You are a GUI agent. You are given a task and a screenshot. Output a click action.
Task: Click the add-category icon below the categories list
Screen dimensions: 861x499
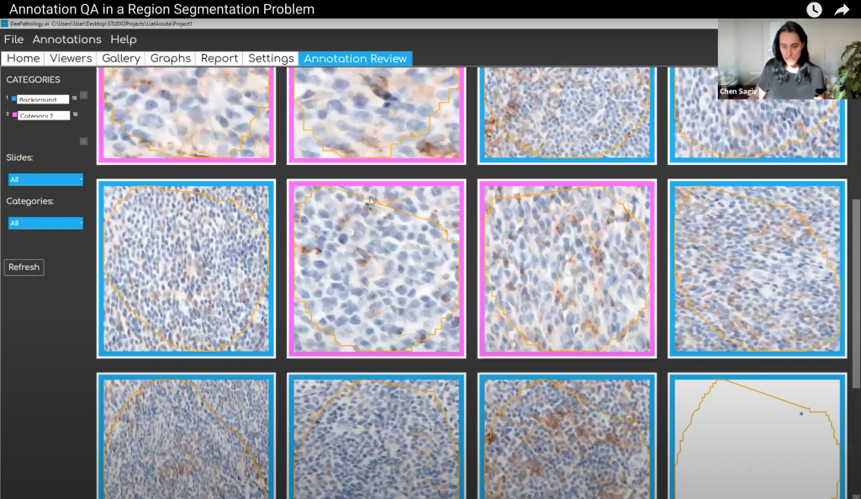coord(82,141)
